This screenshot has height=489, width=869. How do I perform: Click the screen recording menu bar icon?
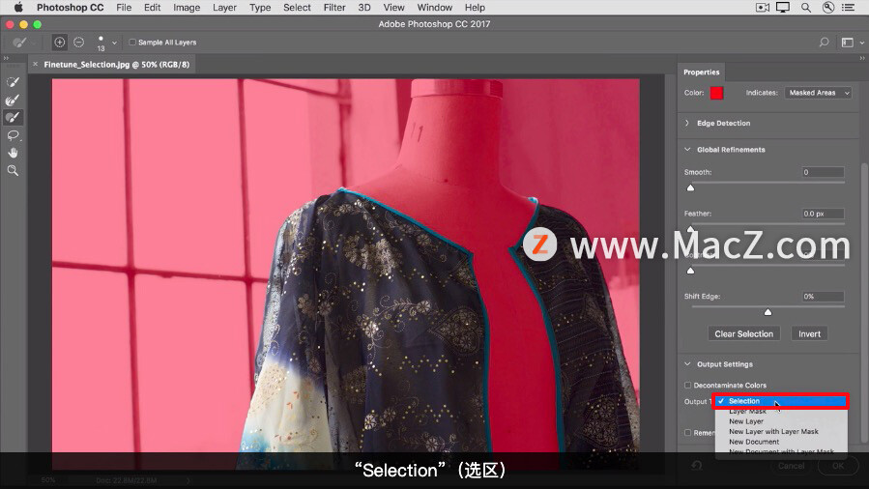click(x=763, y=7)
